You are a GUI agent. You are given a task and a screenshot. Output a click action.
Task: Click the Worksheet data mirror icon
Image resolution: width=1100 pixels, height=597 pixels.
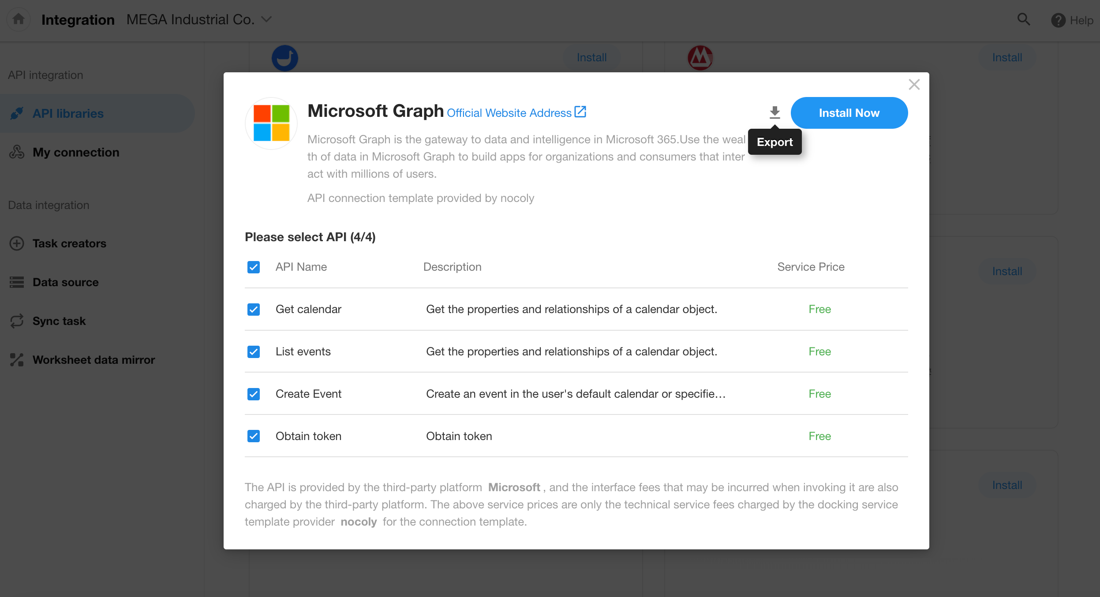pos(17,360)
